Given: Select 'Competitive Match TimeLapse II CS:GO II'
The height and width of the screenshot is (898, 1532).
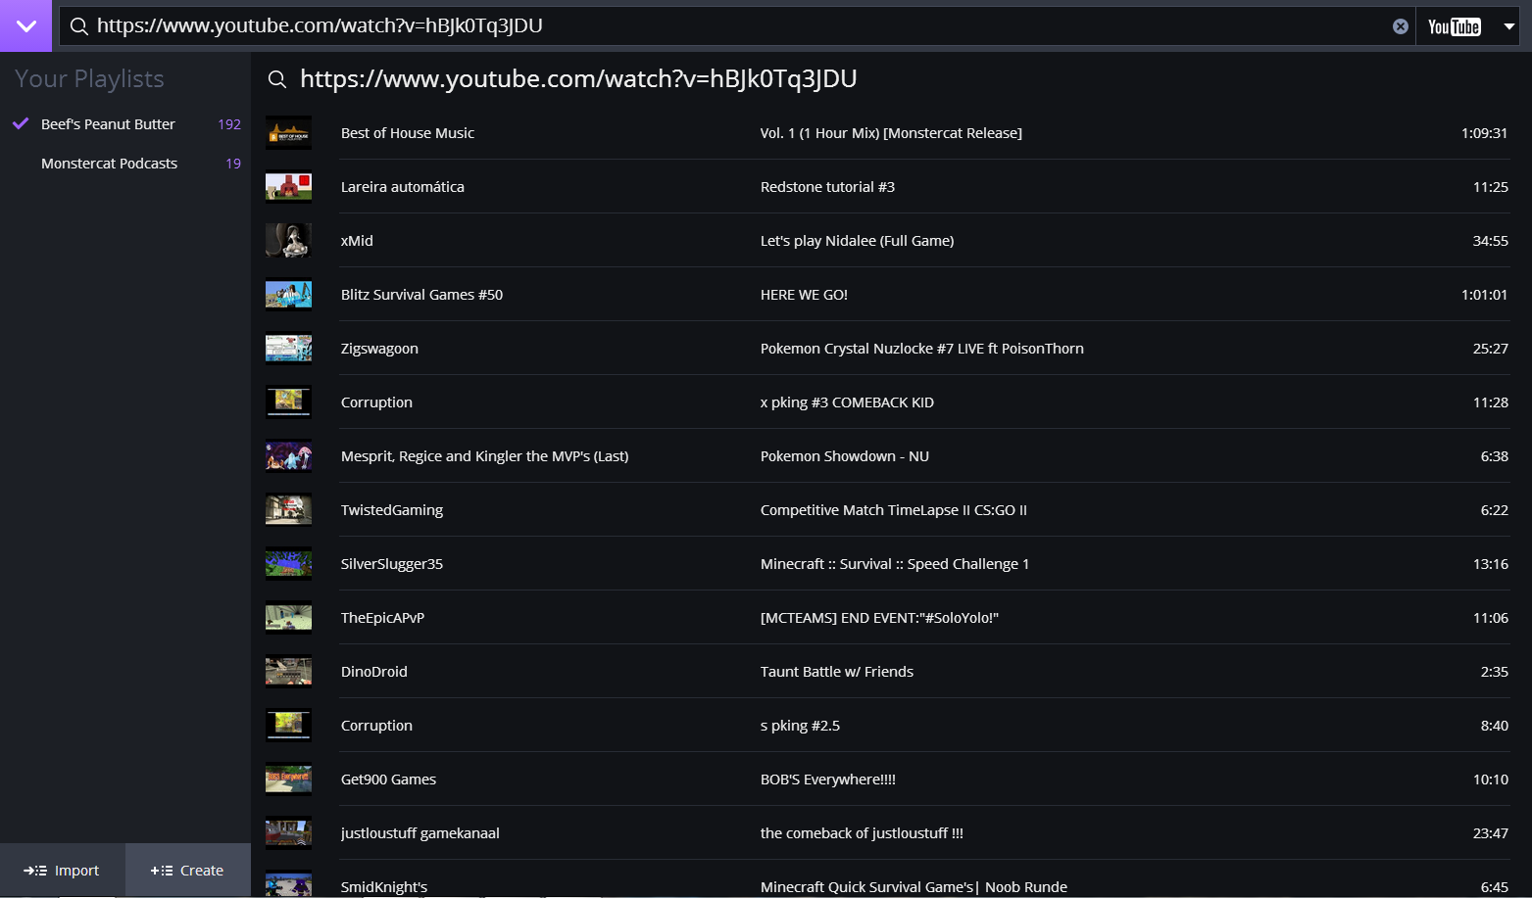Looking at the screenshot, I should pos(894,510).
